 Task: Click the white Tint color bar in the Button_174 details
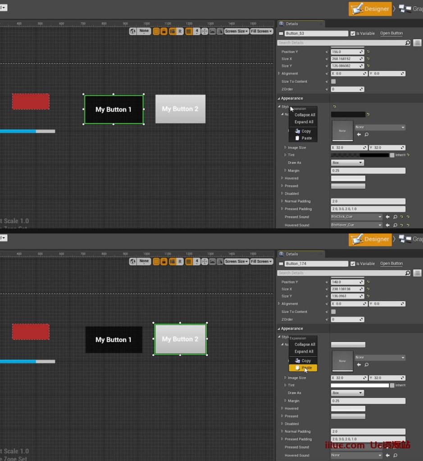point(359,385)
